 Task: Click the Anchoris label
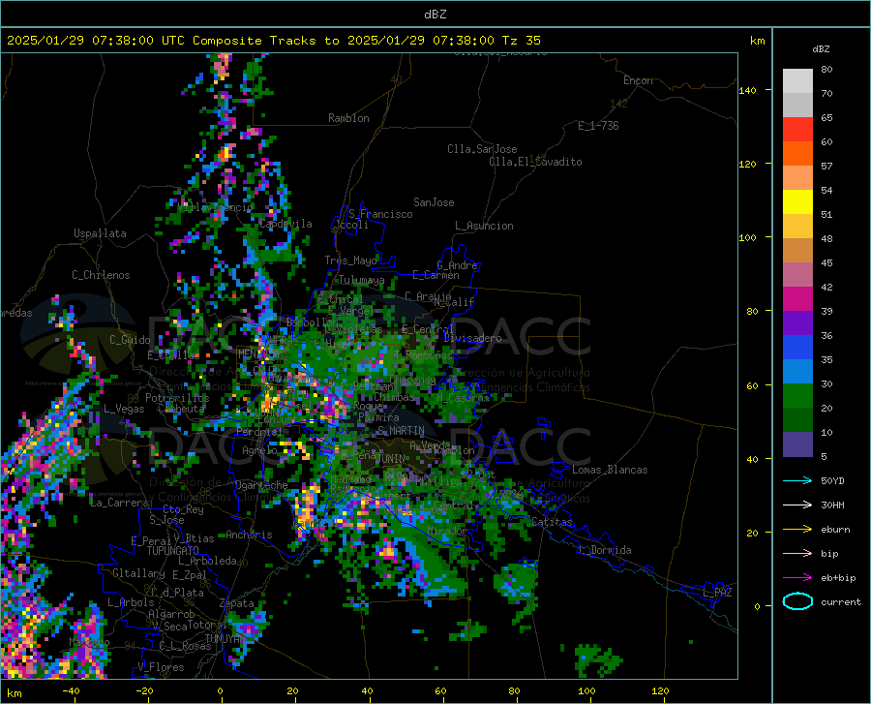click(249, 535)
